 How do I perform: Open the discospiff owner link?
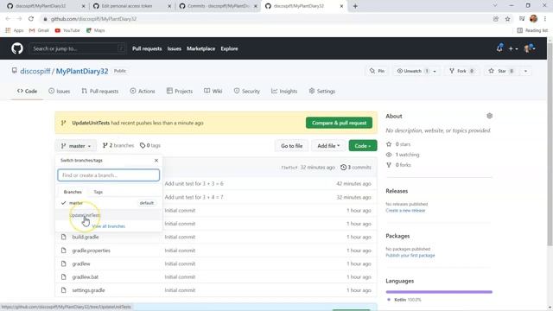coord(35,71)
